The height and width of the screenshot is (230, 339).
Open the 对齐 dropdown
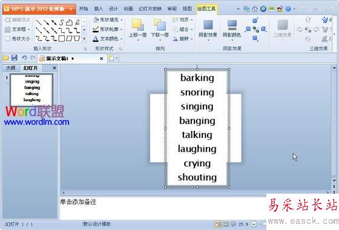click(x=183, y=20)
